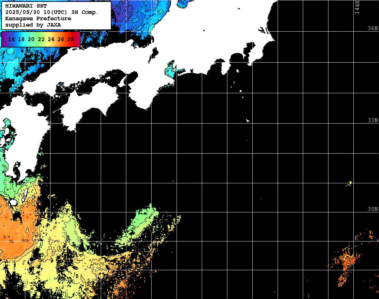Click the 16 value on the temperature scale
This screenshot has width=379, height=299.
11,40
